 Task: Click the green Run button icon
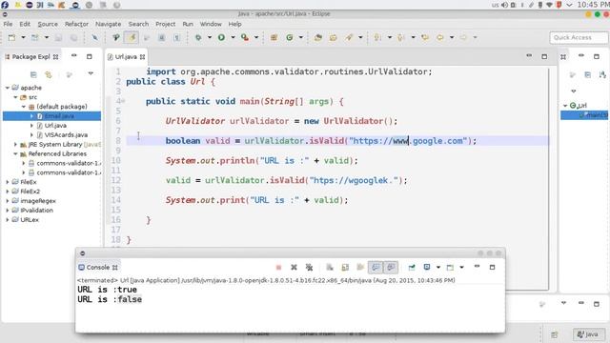pos(221,38)
